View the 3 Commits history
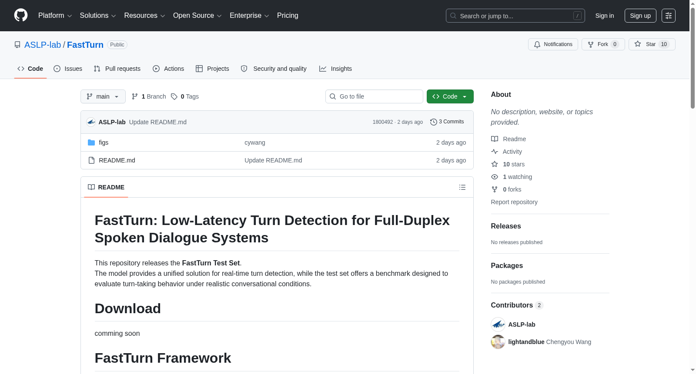The height and width of the screenshot is (374, 696). point(447,122)
